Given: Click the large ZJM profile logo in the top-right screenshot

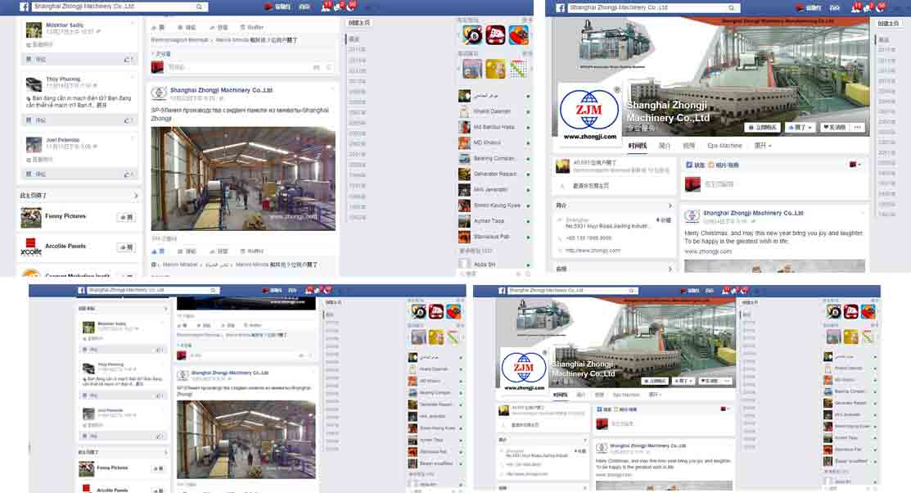Looking at the screenshot, I should (589, 113).
